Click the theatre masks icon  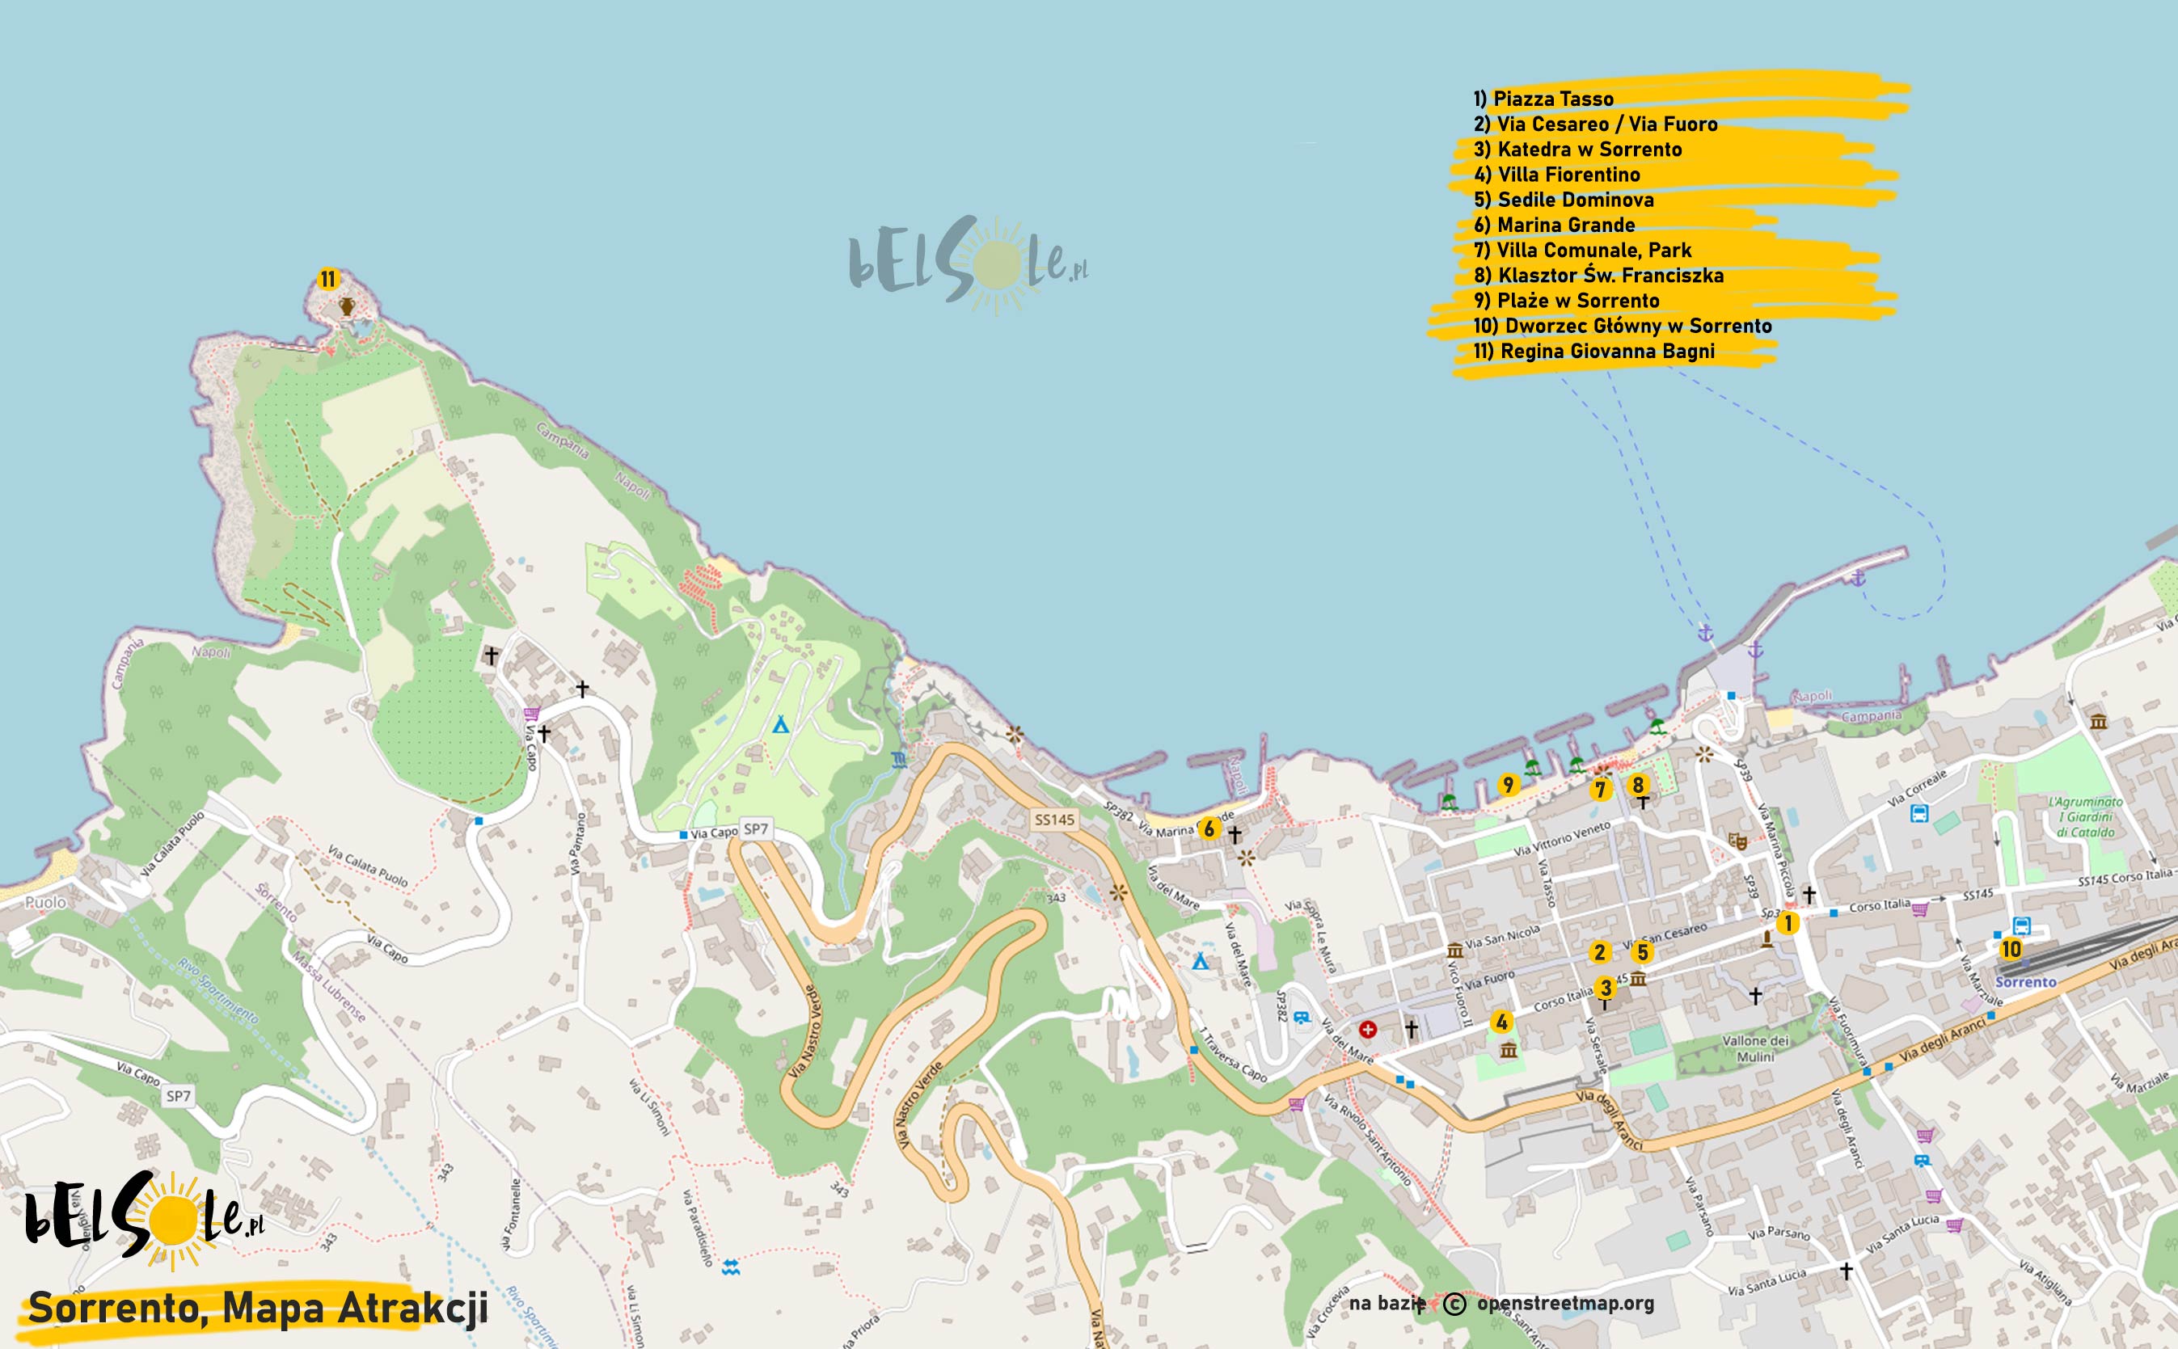[1737, 841]
